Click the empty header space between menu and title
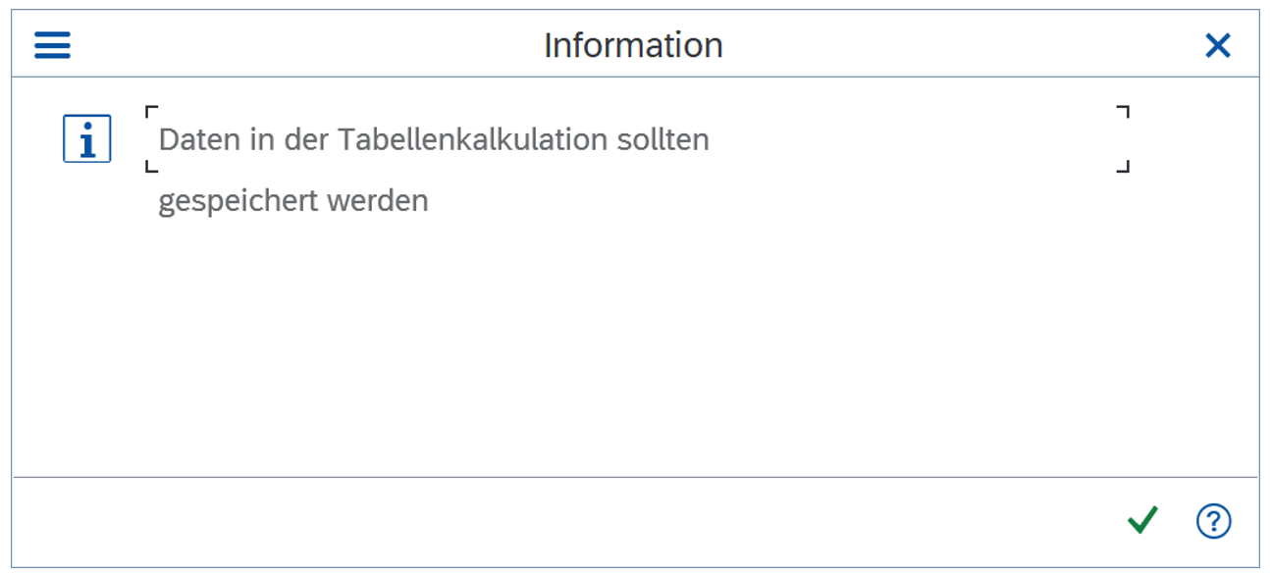 click(x=294, y=45)
